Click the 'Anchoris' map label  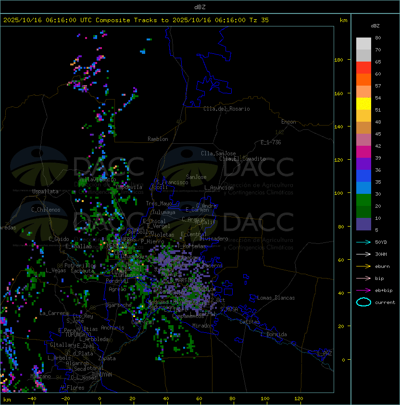point(112,328)
